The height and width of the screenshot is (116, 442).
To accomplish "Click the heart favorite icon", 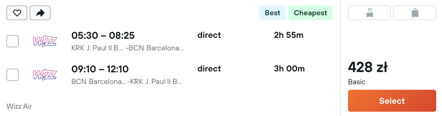I will (17, 13).
